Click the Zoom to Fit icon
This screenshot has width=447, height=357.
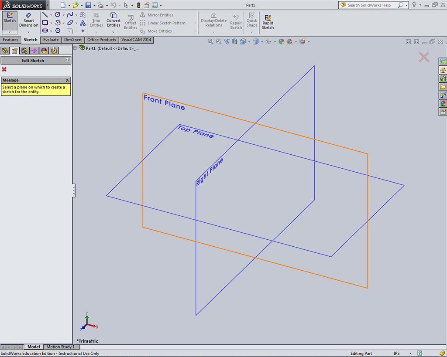210,41
